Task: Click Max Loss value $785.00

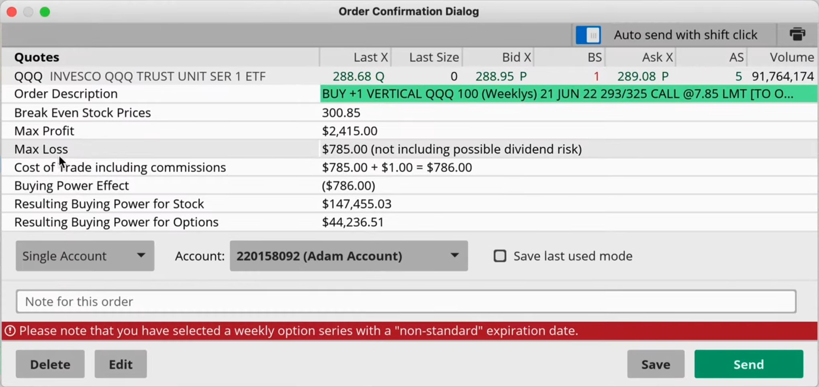Action: tap(345, 149)
